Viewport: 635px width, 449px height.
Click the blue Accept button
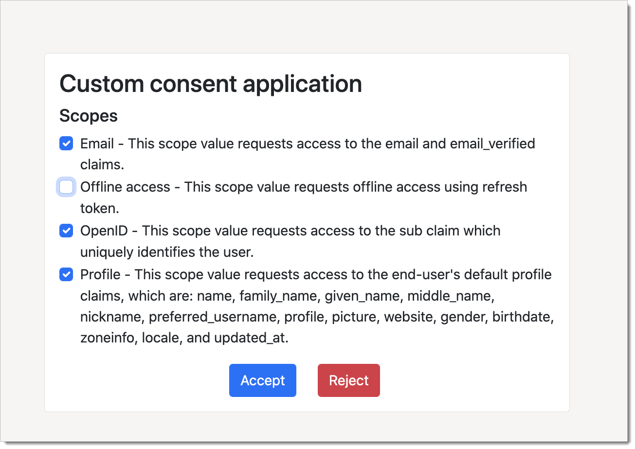[x=263, y=380]
